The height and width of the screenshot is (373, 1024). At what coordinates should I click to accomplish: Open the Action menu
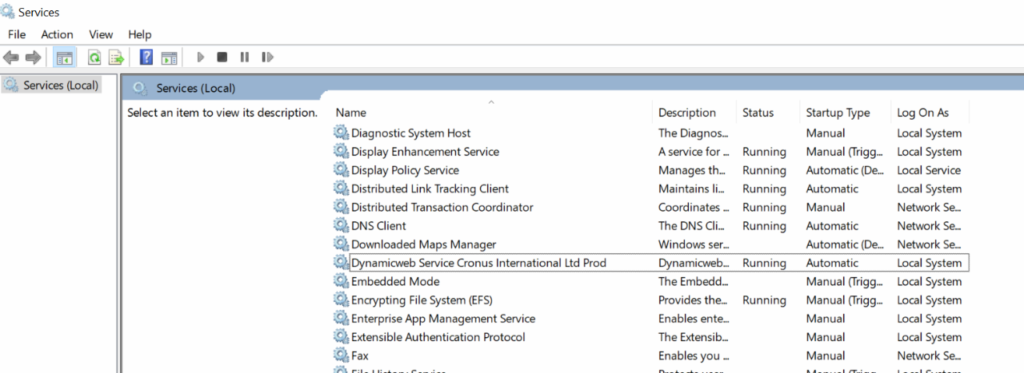(57, 34)
